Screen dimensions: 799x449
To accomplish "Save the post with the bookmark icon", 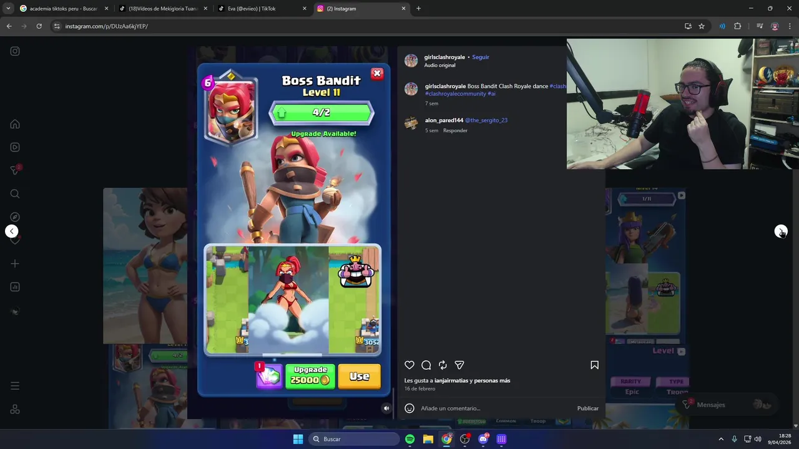I will pos(594,365).
